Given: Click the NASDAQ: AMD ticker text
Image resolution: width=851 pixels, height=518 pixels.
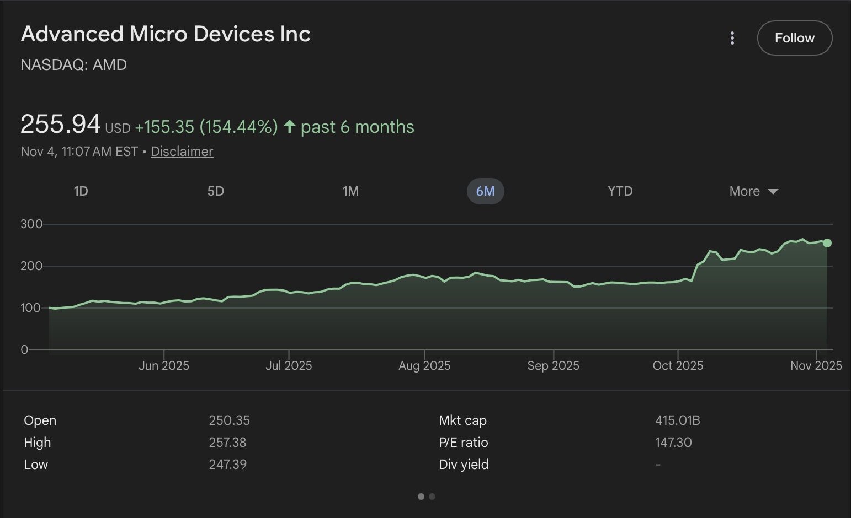Looking at the screenshot, I should coord(74,64).
